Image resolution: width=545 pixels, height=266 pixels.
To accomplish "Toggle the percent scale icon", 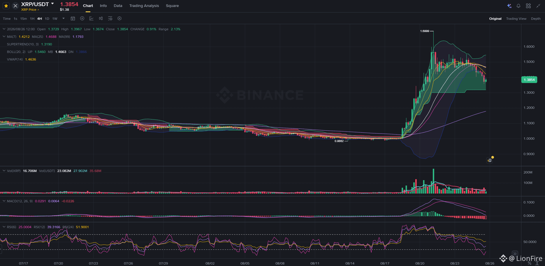I will (530, 263).
